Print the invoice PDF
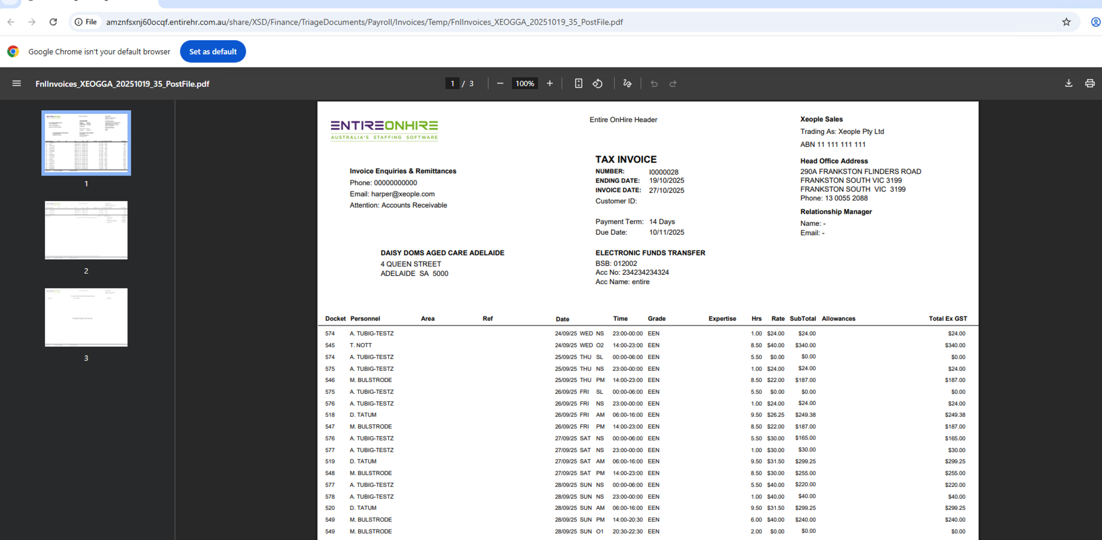The image size is (1102, 540). [1090, 84]
